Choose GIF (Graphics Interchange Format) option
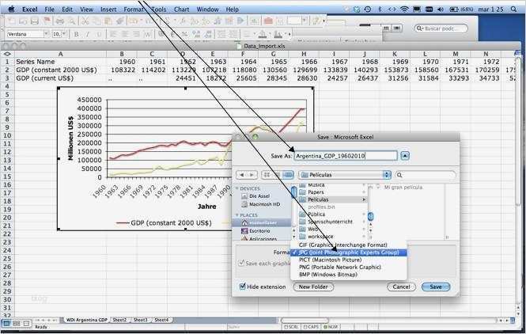The image size is (526, 334). [x=349, y=245]
